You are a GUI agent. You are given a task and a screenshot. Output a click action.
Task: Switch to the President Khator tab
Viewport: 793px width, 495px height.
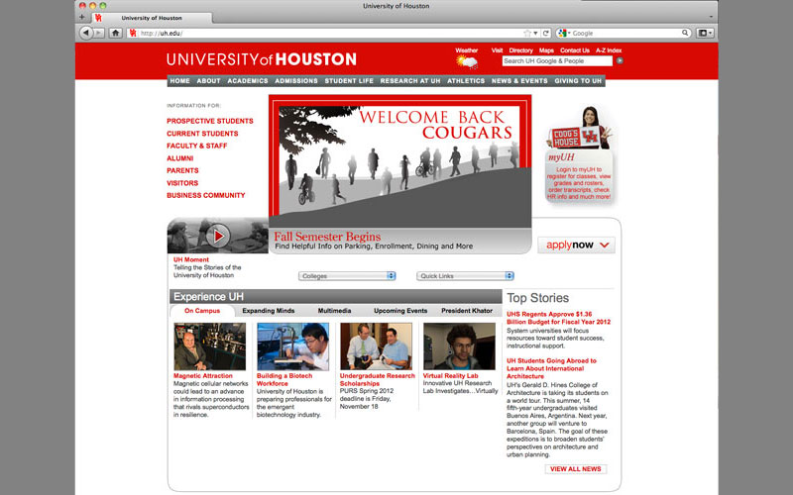(467, 311)
